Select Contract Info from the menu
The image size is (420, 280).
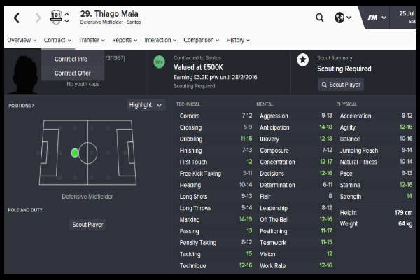tap(71, 59)
